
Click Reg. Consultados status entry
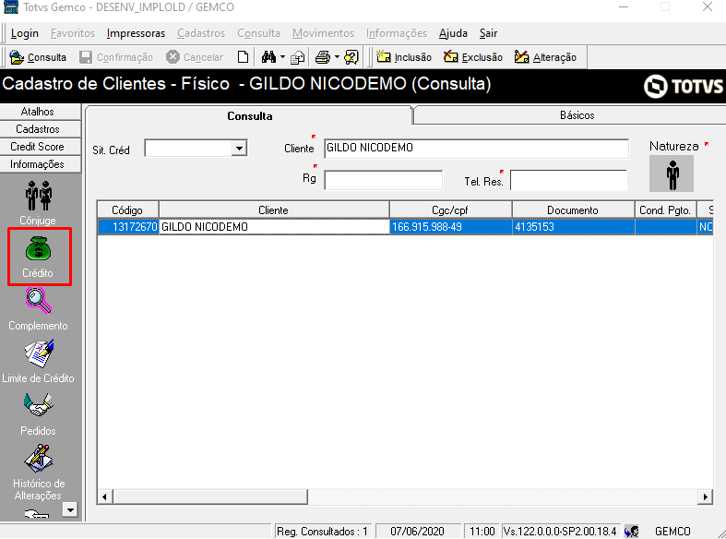pyautogui.click(x=322, y=531)
